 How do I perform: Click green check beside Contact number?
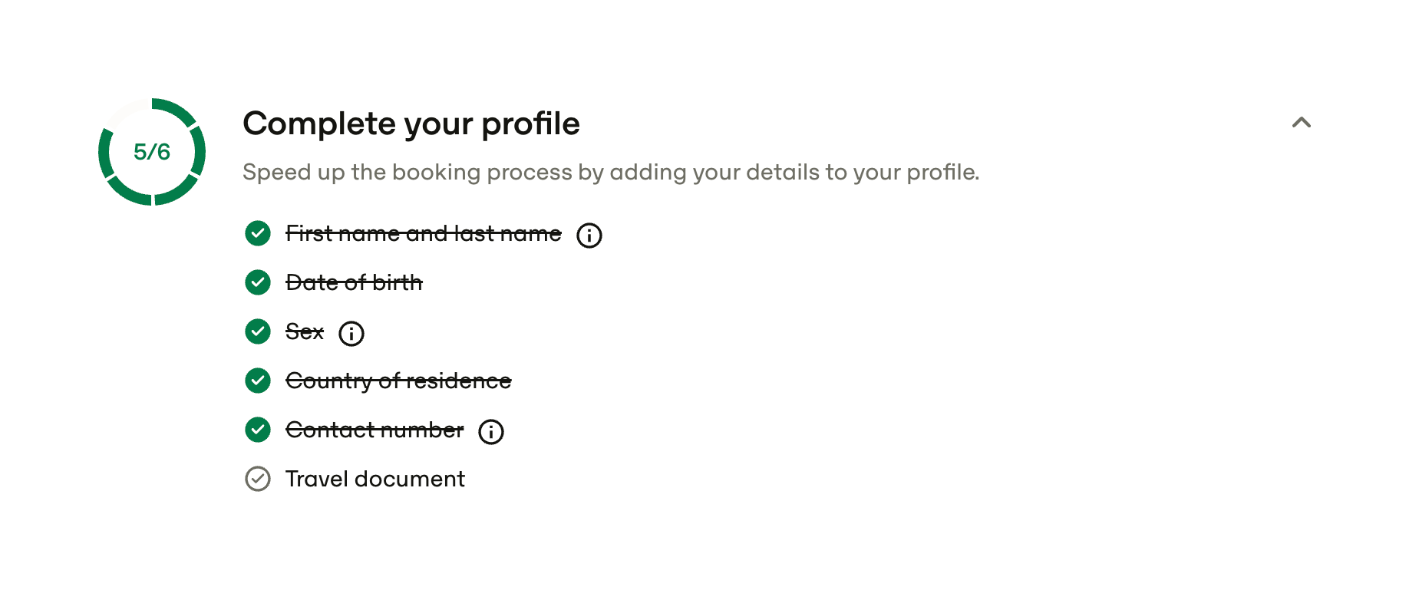(x=258, y=430)
